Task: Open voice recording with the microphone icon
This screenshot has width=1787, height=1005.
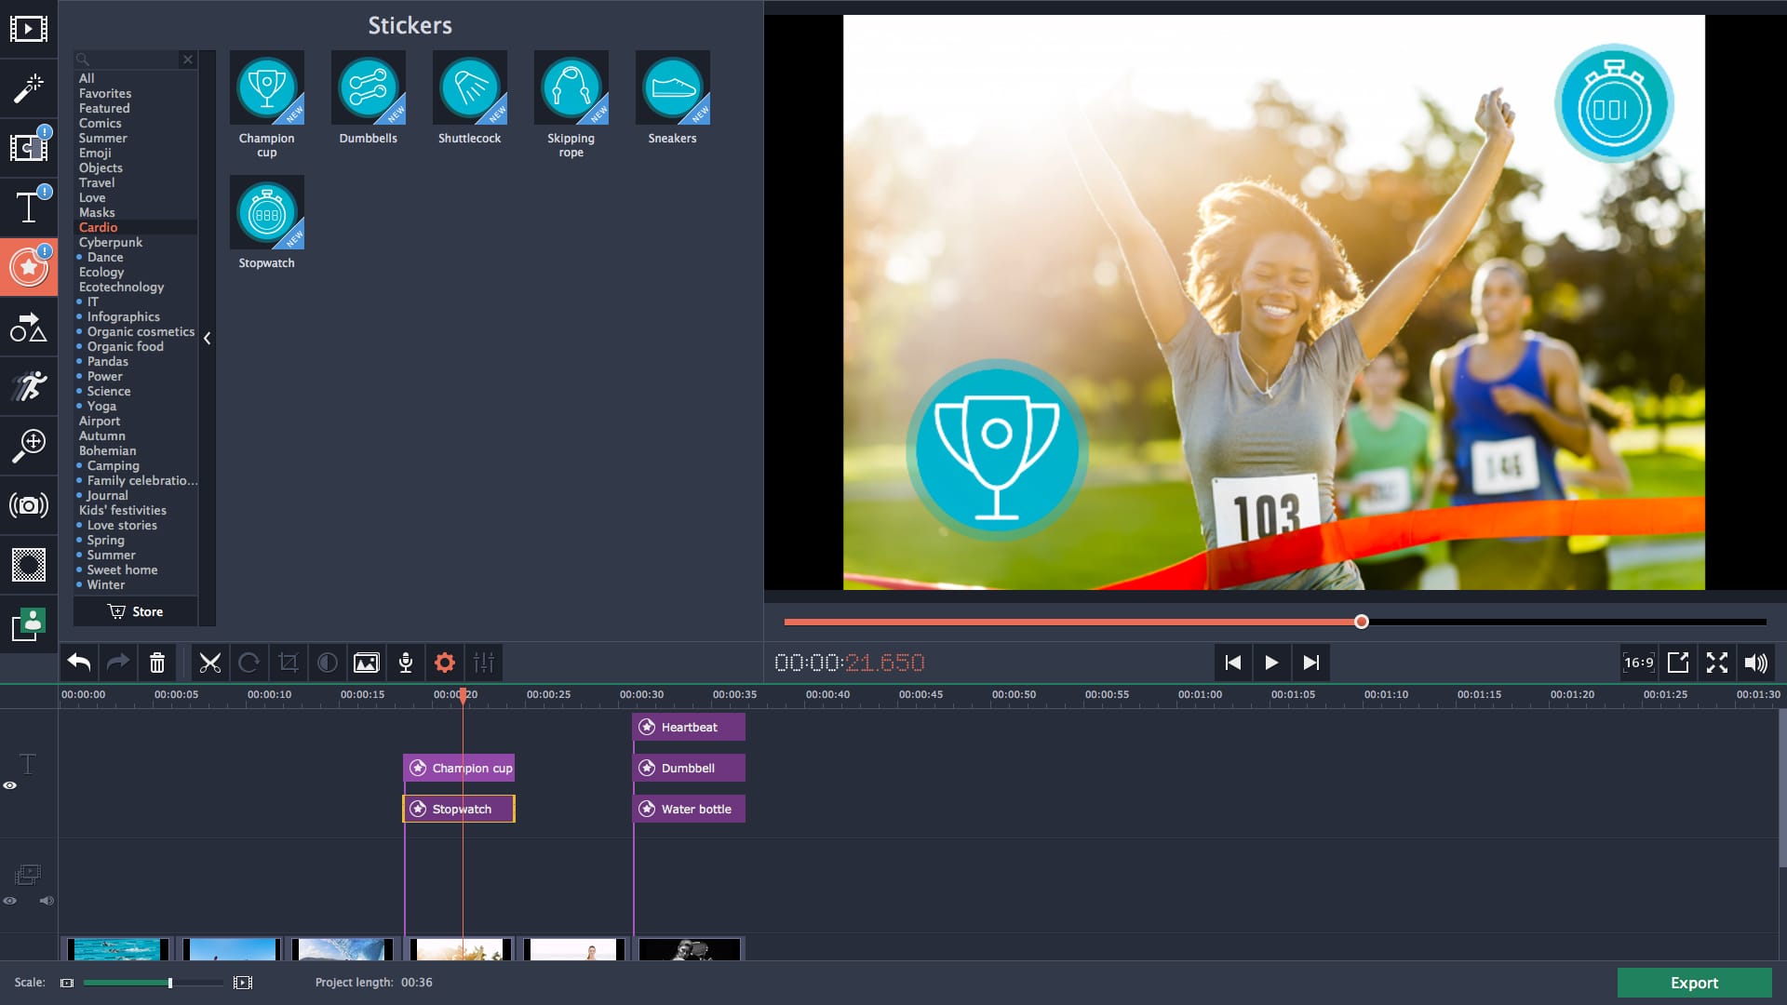Action: click(x=406, y=663)
